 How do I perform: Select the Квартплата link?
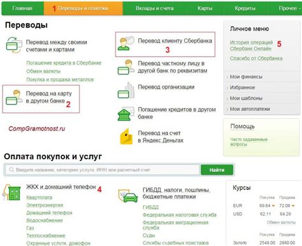point(39,198)
